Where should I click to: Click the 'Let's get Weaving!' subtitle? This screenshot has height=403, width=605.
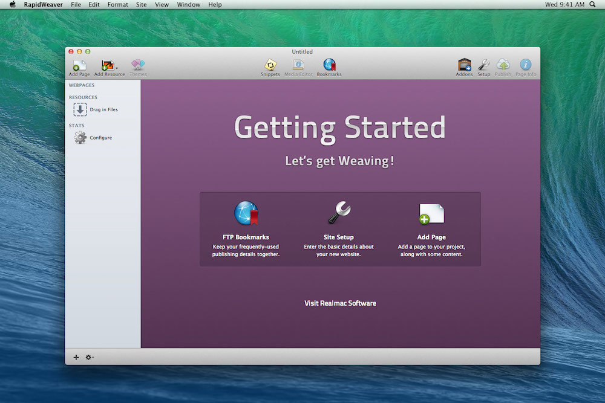339,161
